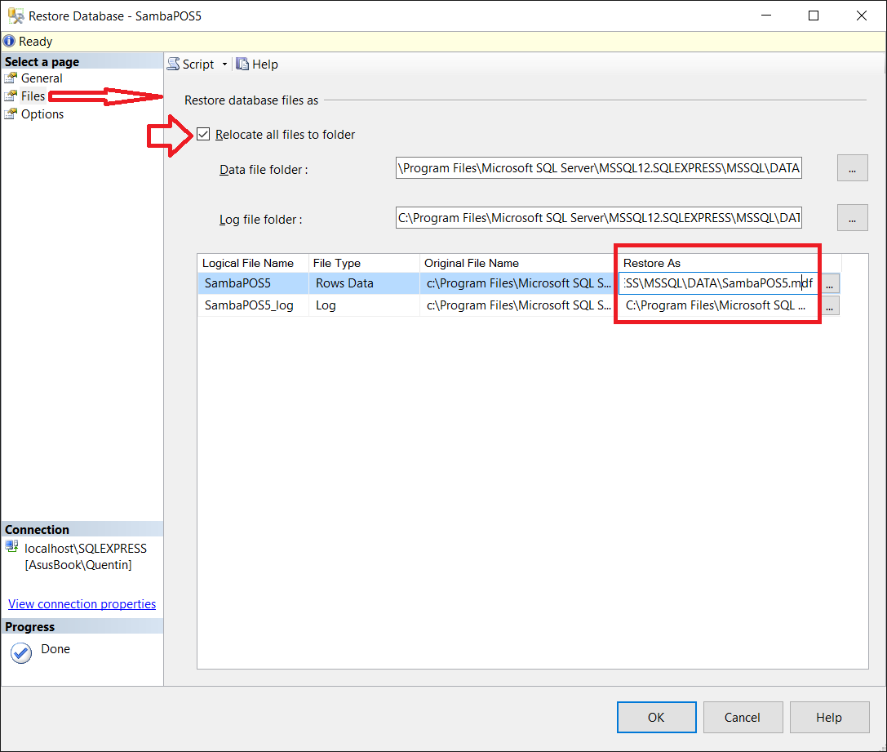Click the Help toolbar icon
Image resolution: width=887 pixels, height=752 pixels.
click(242, 65)
